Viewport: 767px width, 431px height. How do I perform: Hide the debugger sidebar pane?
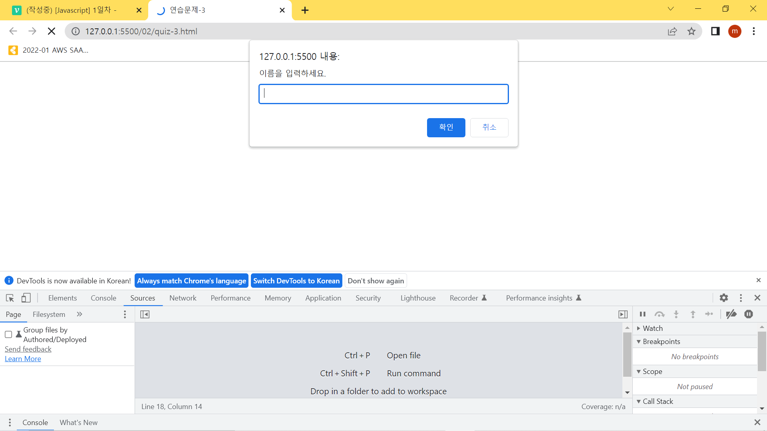623,314
